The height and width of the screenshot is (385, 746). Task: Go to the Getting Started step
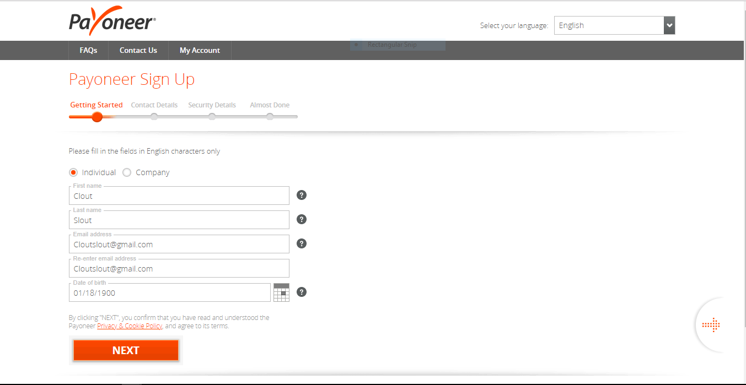tap(96, 105)
